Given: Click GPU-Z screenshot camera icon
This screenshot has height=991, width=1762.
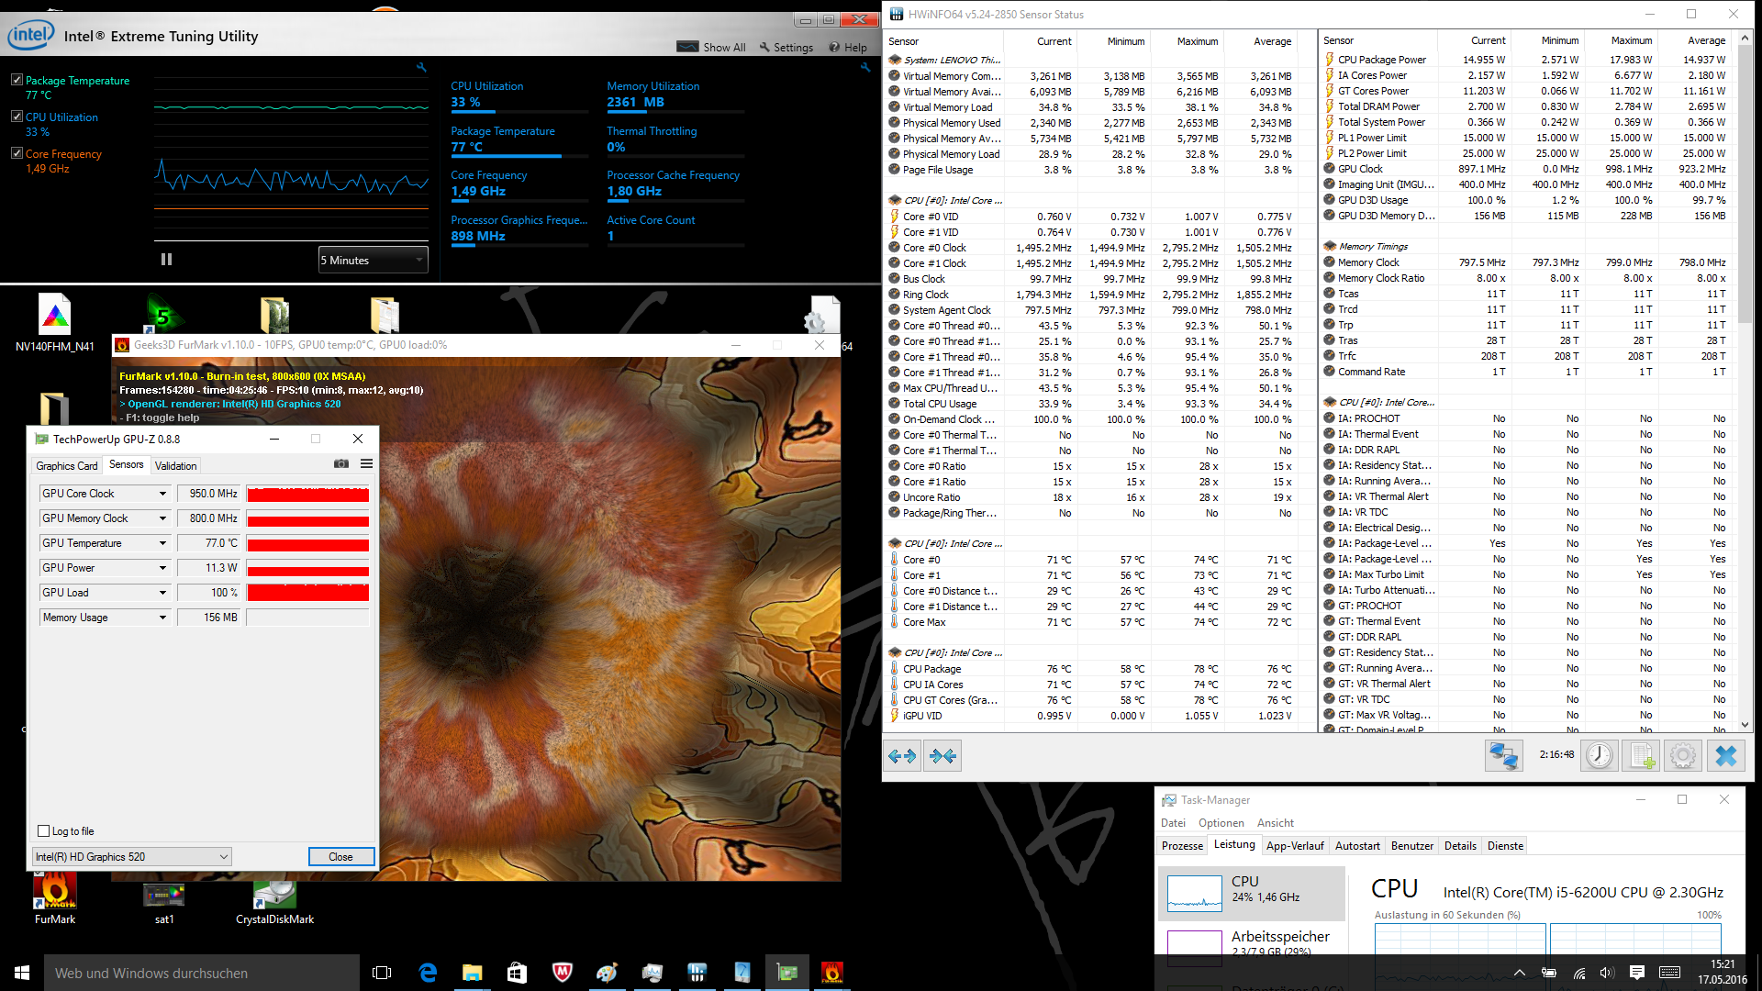Looking at the screenshot, I should click(x=341, y=464).
